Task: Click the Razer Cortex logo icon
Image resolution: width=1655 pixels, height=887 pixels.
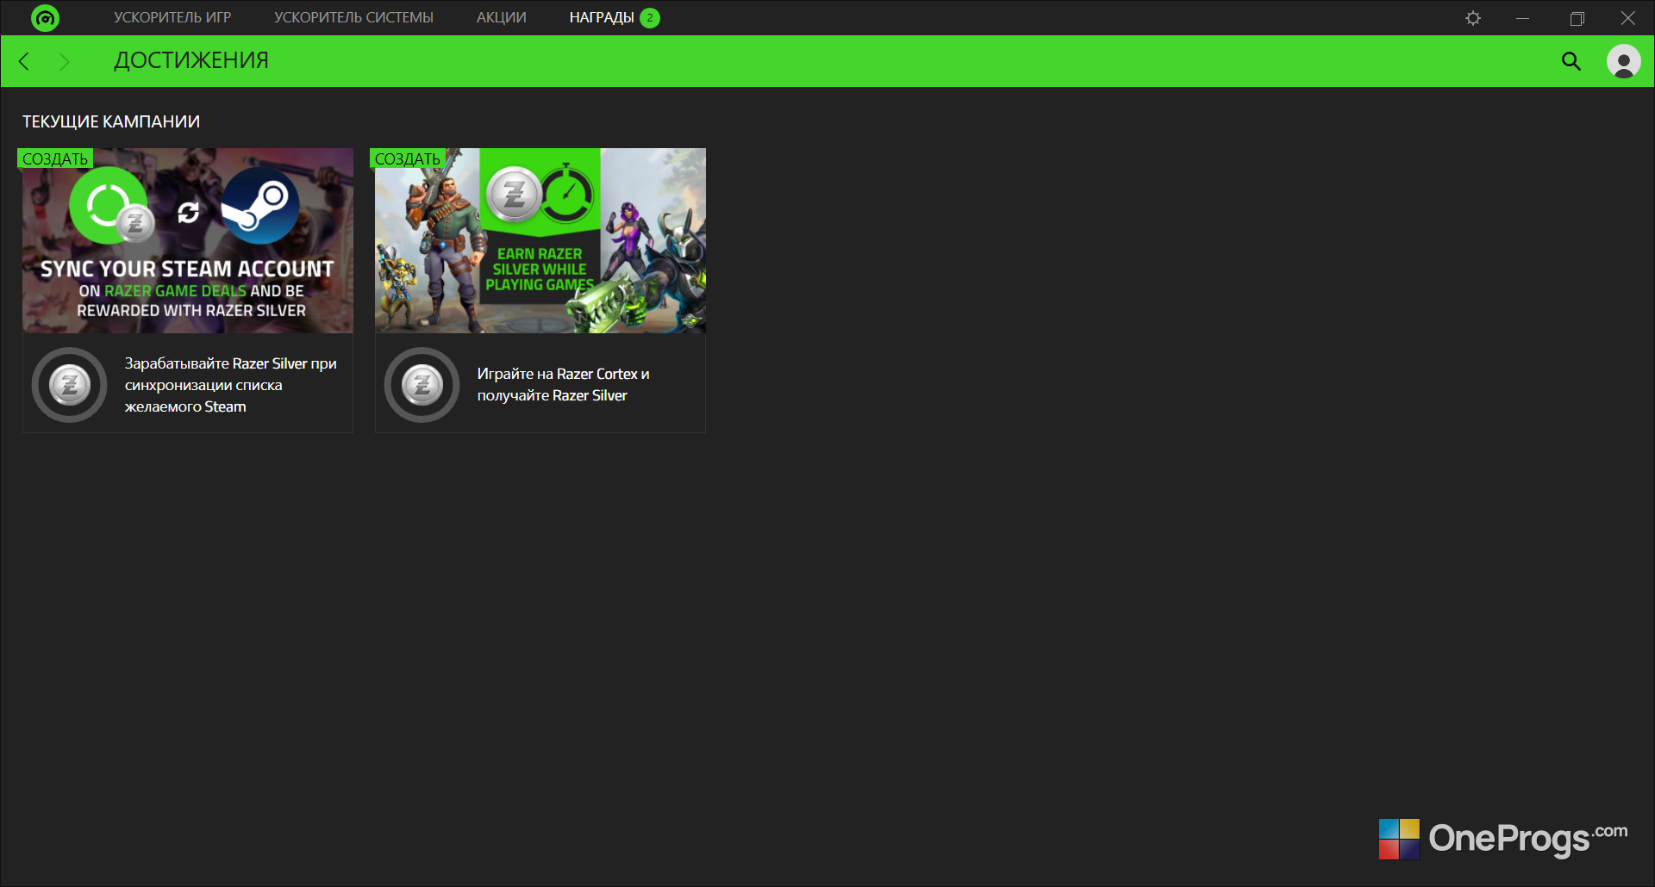Action: [45, 18]
